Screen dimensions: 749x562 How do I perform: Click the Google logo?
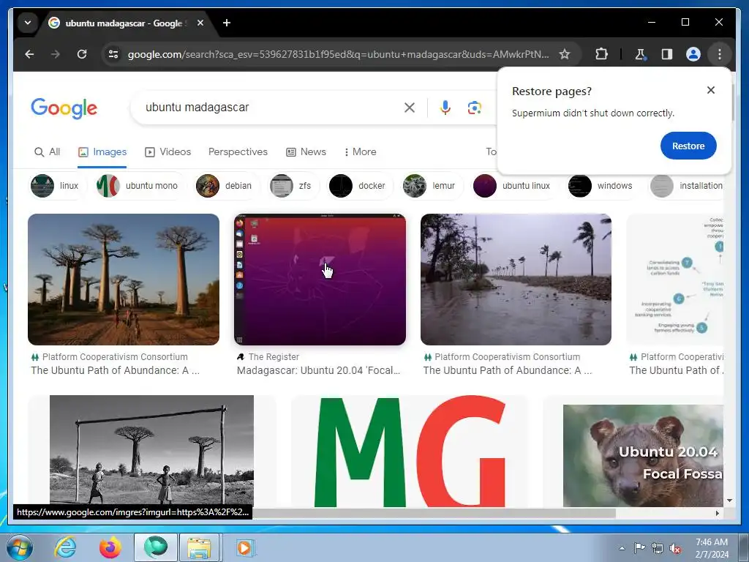(x=64, y=108)
